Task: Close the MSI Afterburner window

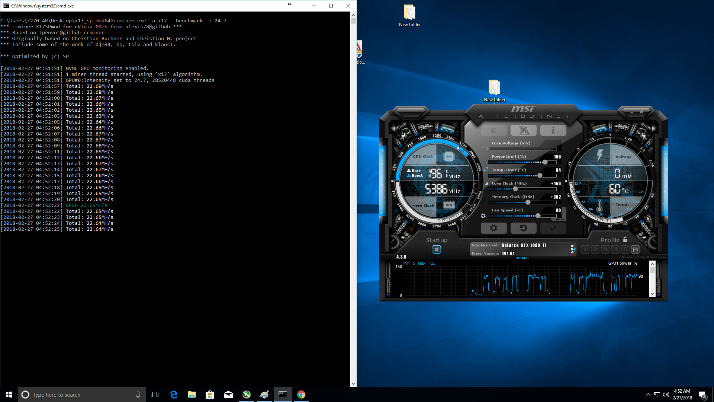Action: (641, 112)
